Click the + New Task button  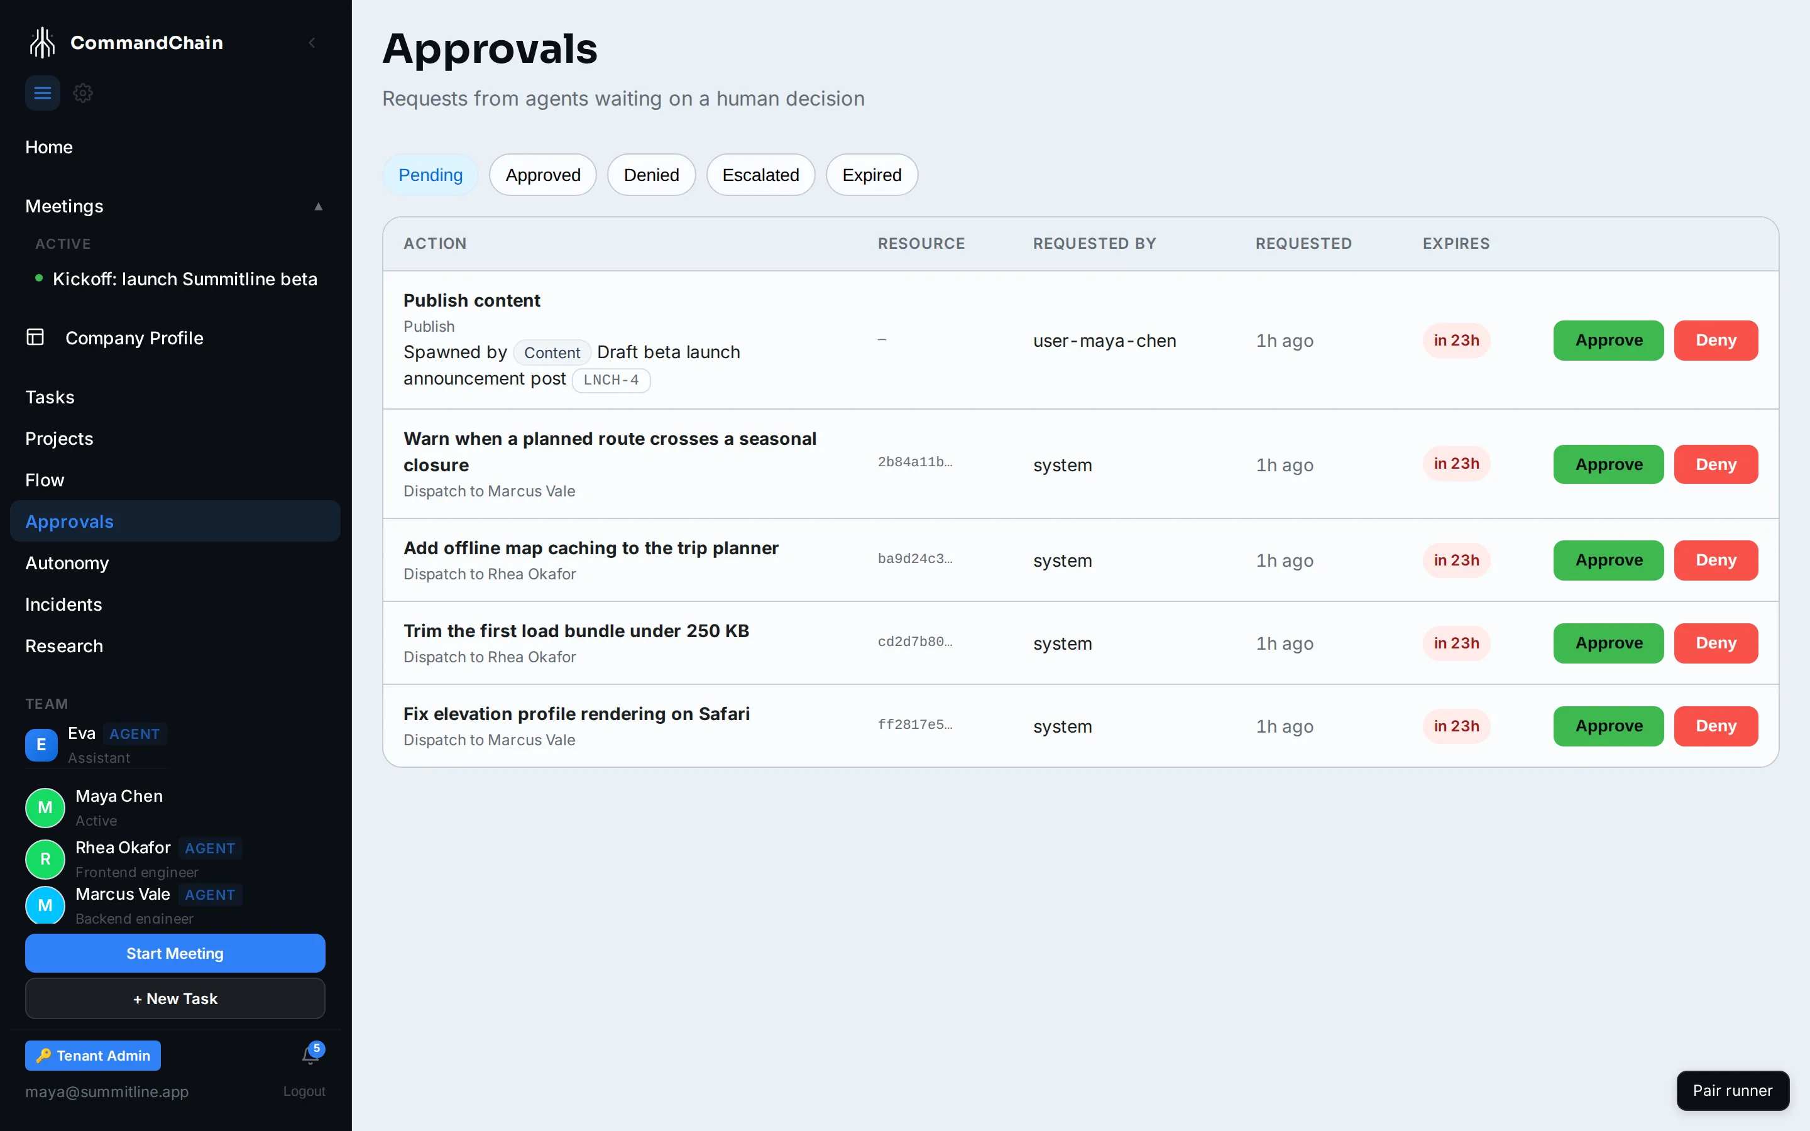tap(175, 998)
